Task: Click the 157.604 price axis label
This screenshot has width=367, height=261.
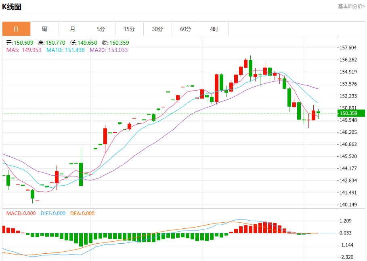Action: [x=348, y=48]
